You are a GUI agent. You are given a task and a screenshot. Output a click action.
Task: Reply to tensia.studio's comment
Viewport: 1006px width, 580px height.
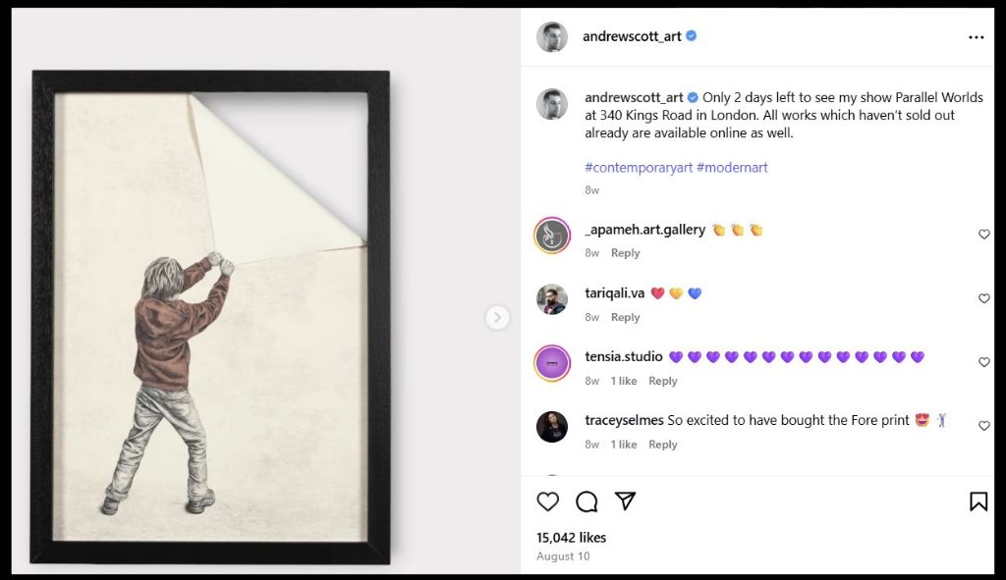[x=663, y=381]
